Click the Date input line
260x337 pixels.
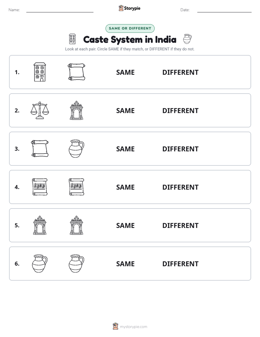[224, 10]
